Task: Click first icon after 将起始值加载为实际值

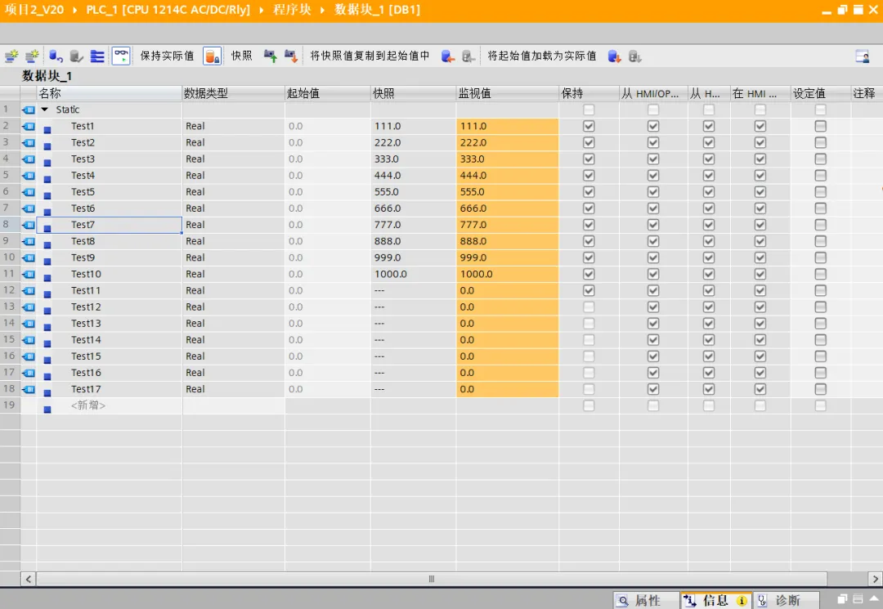Action: [x=614, y=56]
